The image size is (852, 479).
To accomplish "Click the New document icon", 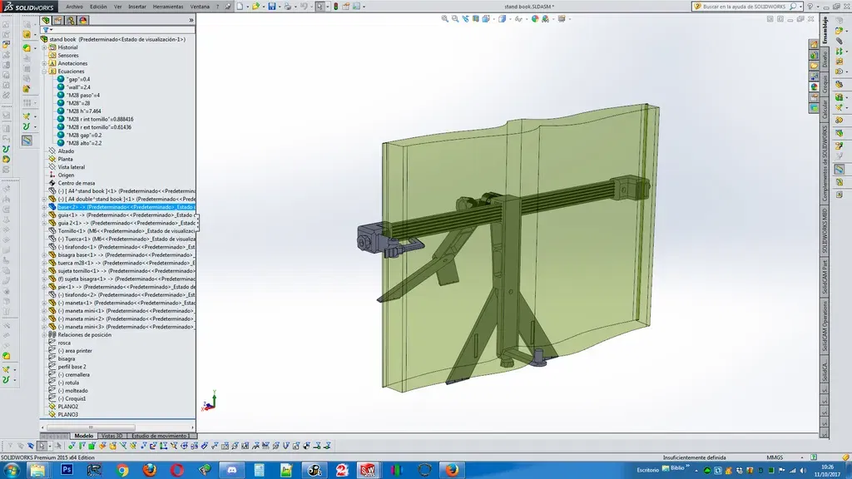I will click(239, 7).
